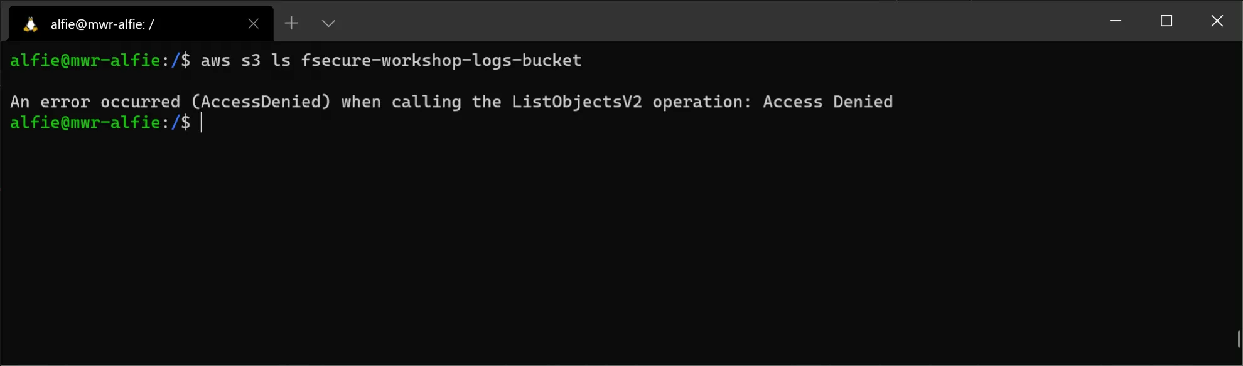Image resolution: width=1243 pixels, height=366 pixels.
Task: Close the terminal window
Action: tap(1217, 21)
